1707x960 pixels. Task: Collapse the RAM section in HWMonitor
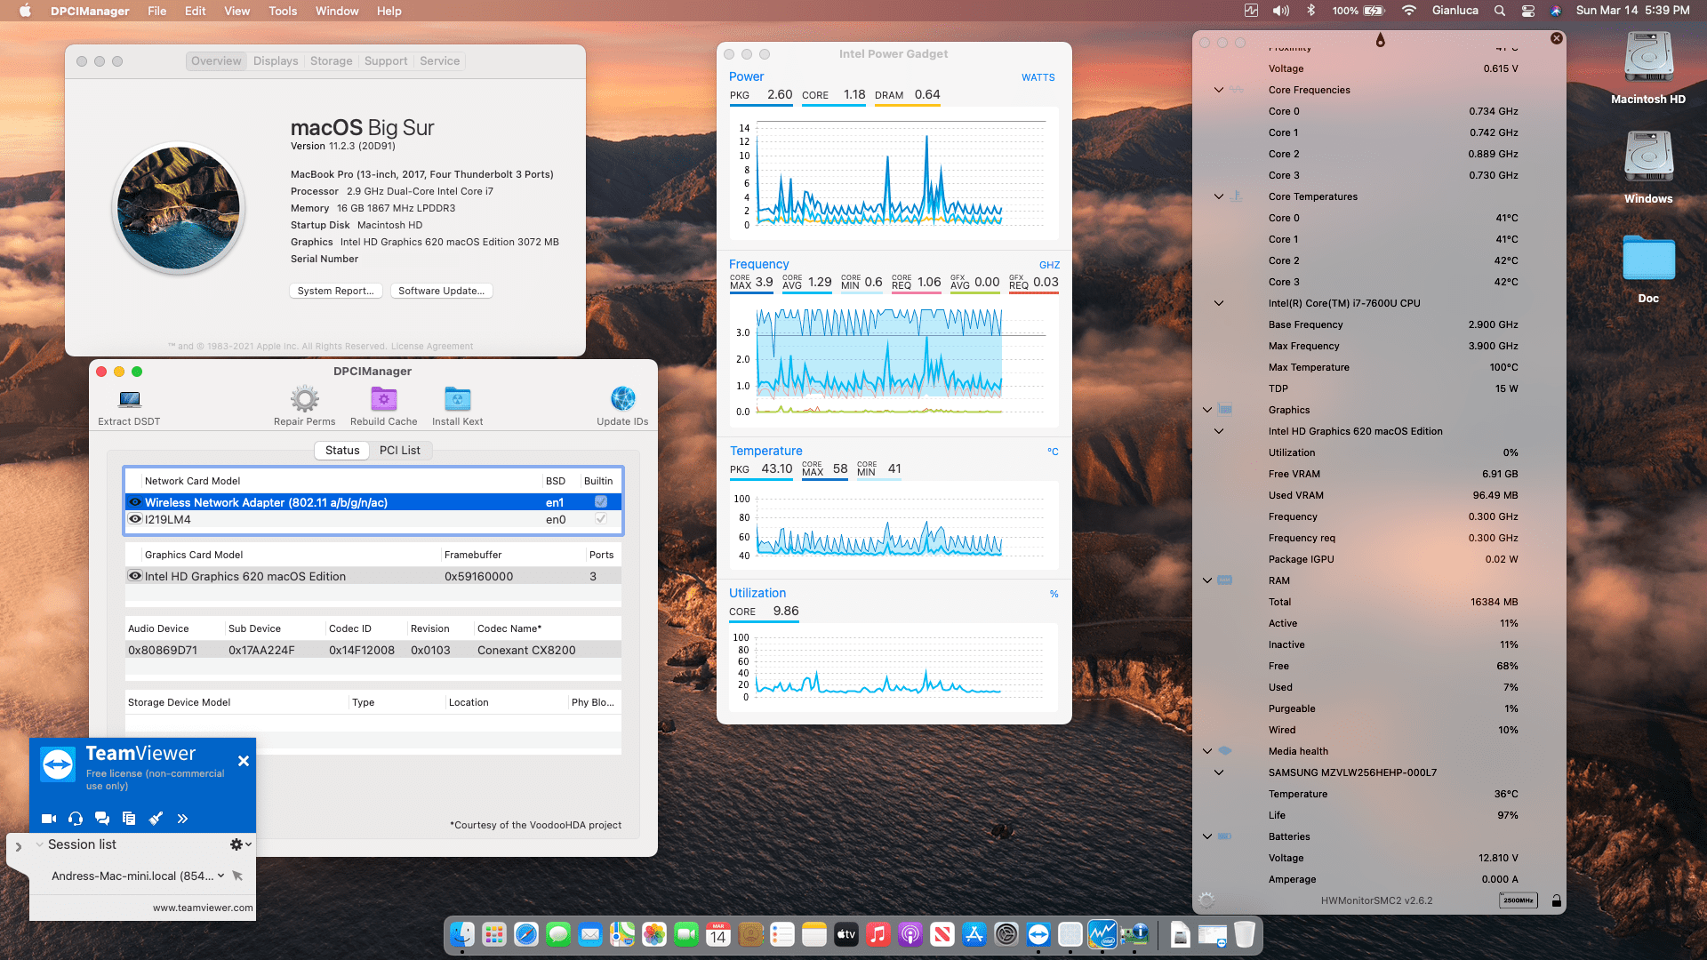click(x=1207, y=580)
